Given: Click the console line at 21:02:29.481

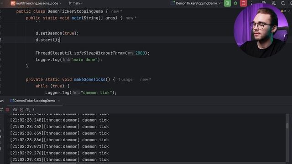Looking at the screenshot, I should coord(59,160).
